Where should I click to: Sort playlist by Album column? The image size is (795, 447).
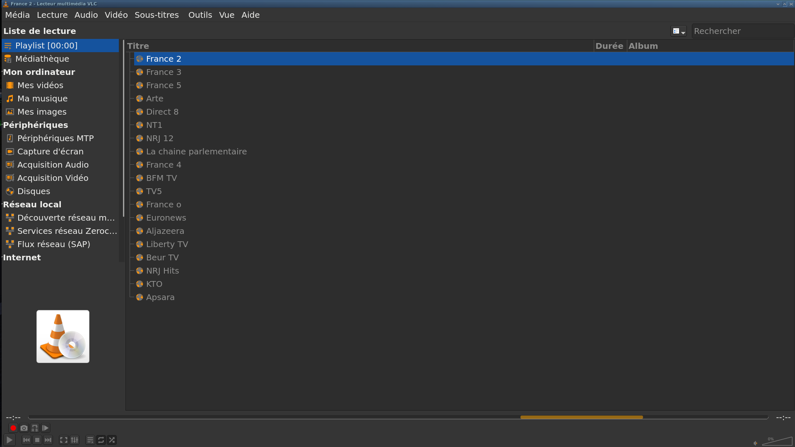click(710, 46)
